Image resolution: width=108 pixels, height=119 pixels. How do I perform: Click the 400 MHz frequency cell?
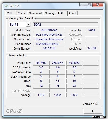[x=74, y=63]
